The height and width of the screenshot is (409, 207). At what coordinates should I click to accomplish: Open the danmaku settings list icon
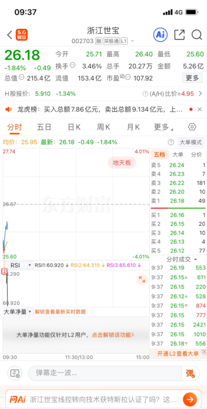[x=15, y=373]
